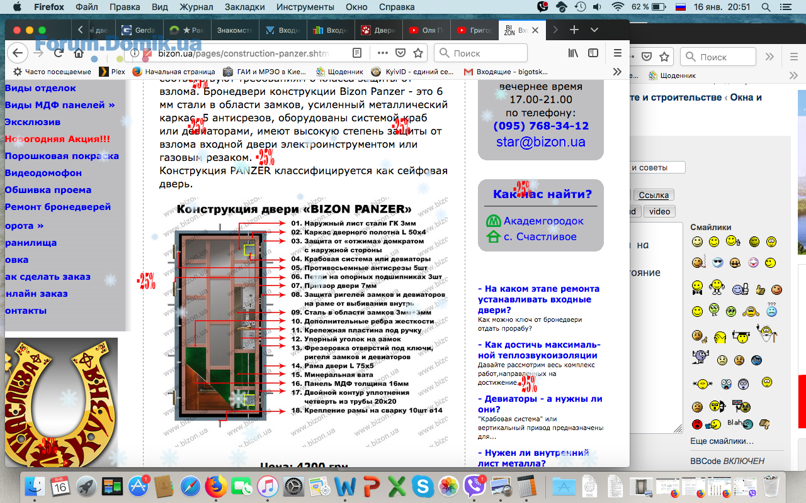Open Девиаторы - а нужны ли они article
The width and height of the screenshot is (806, 503).
[540, 404]
